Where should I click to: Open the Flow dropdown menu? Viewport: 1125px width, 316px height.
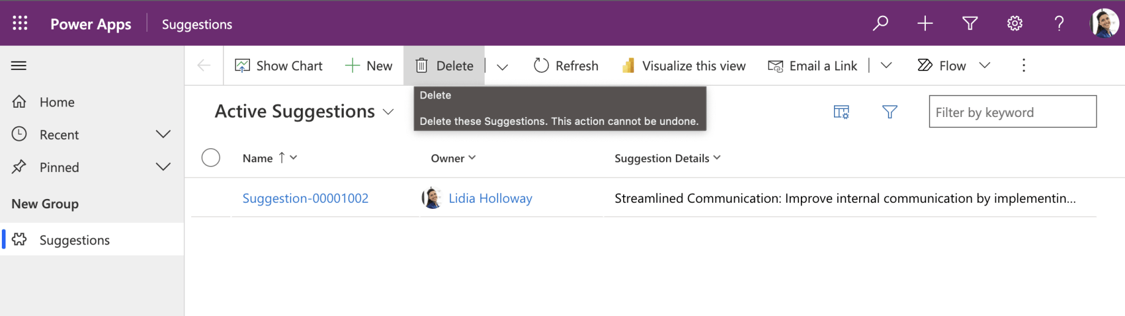(x=984, y=66)
